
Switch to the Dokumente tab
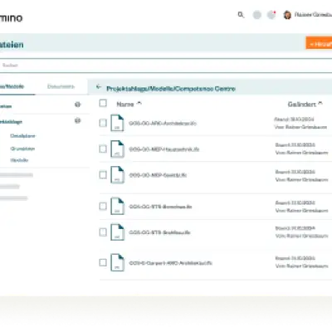(x=61, y=86)
